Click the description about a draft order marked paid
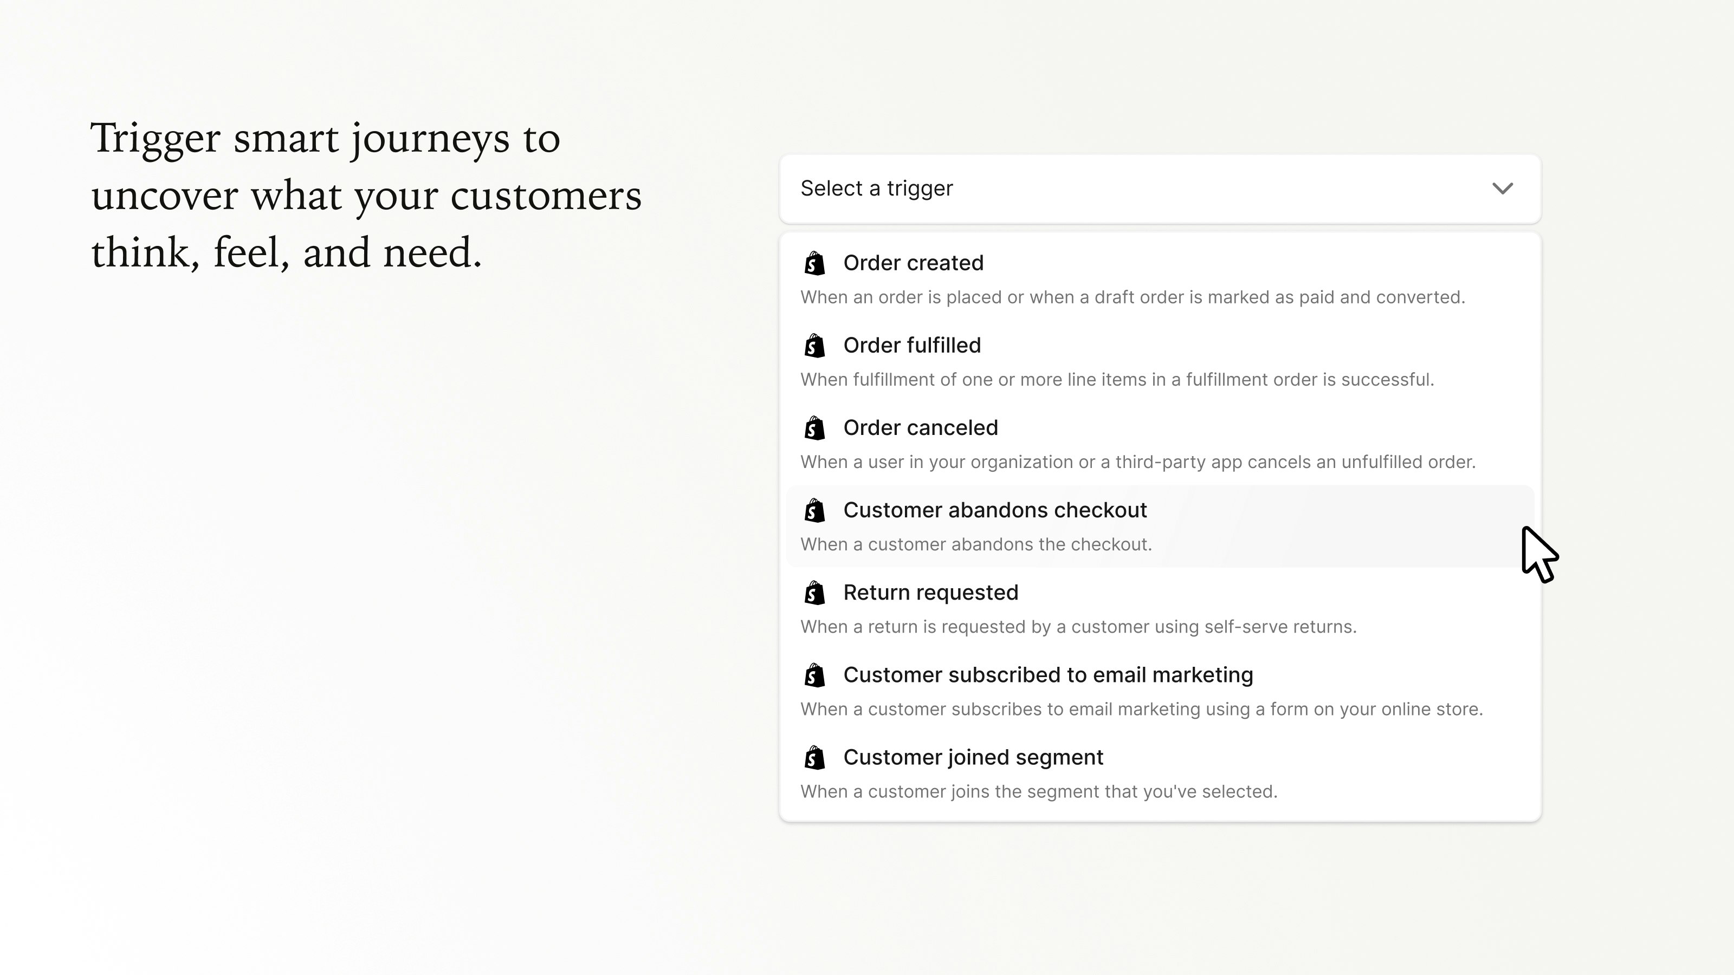Screen dimensions: 1734x975 tap(1132, 297)
